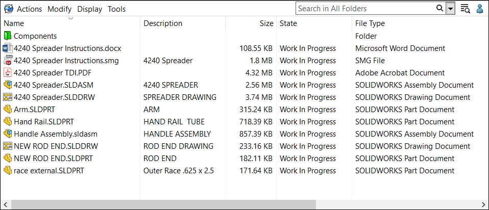The width and height of the screenshot is (489, 210).
Task: Select the Word icon for 4240 Spreader Instructions.docx
Action: 8,48
